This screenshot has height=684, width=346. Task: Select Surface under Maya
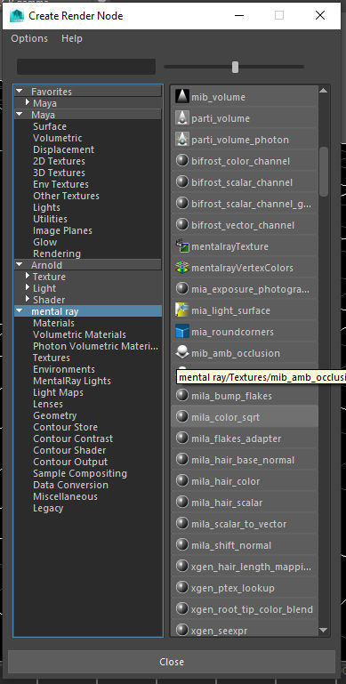pos(50,126)
